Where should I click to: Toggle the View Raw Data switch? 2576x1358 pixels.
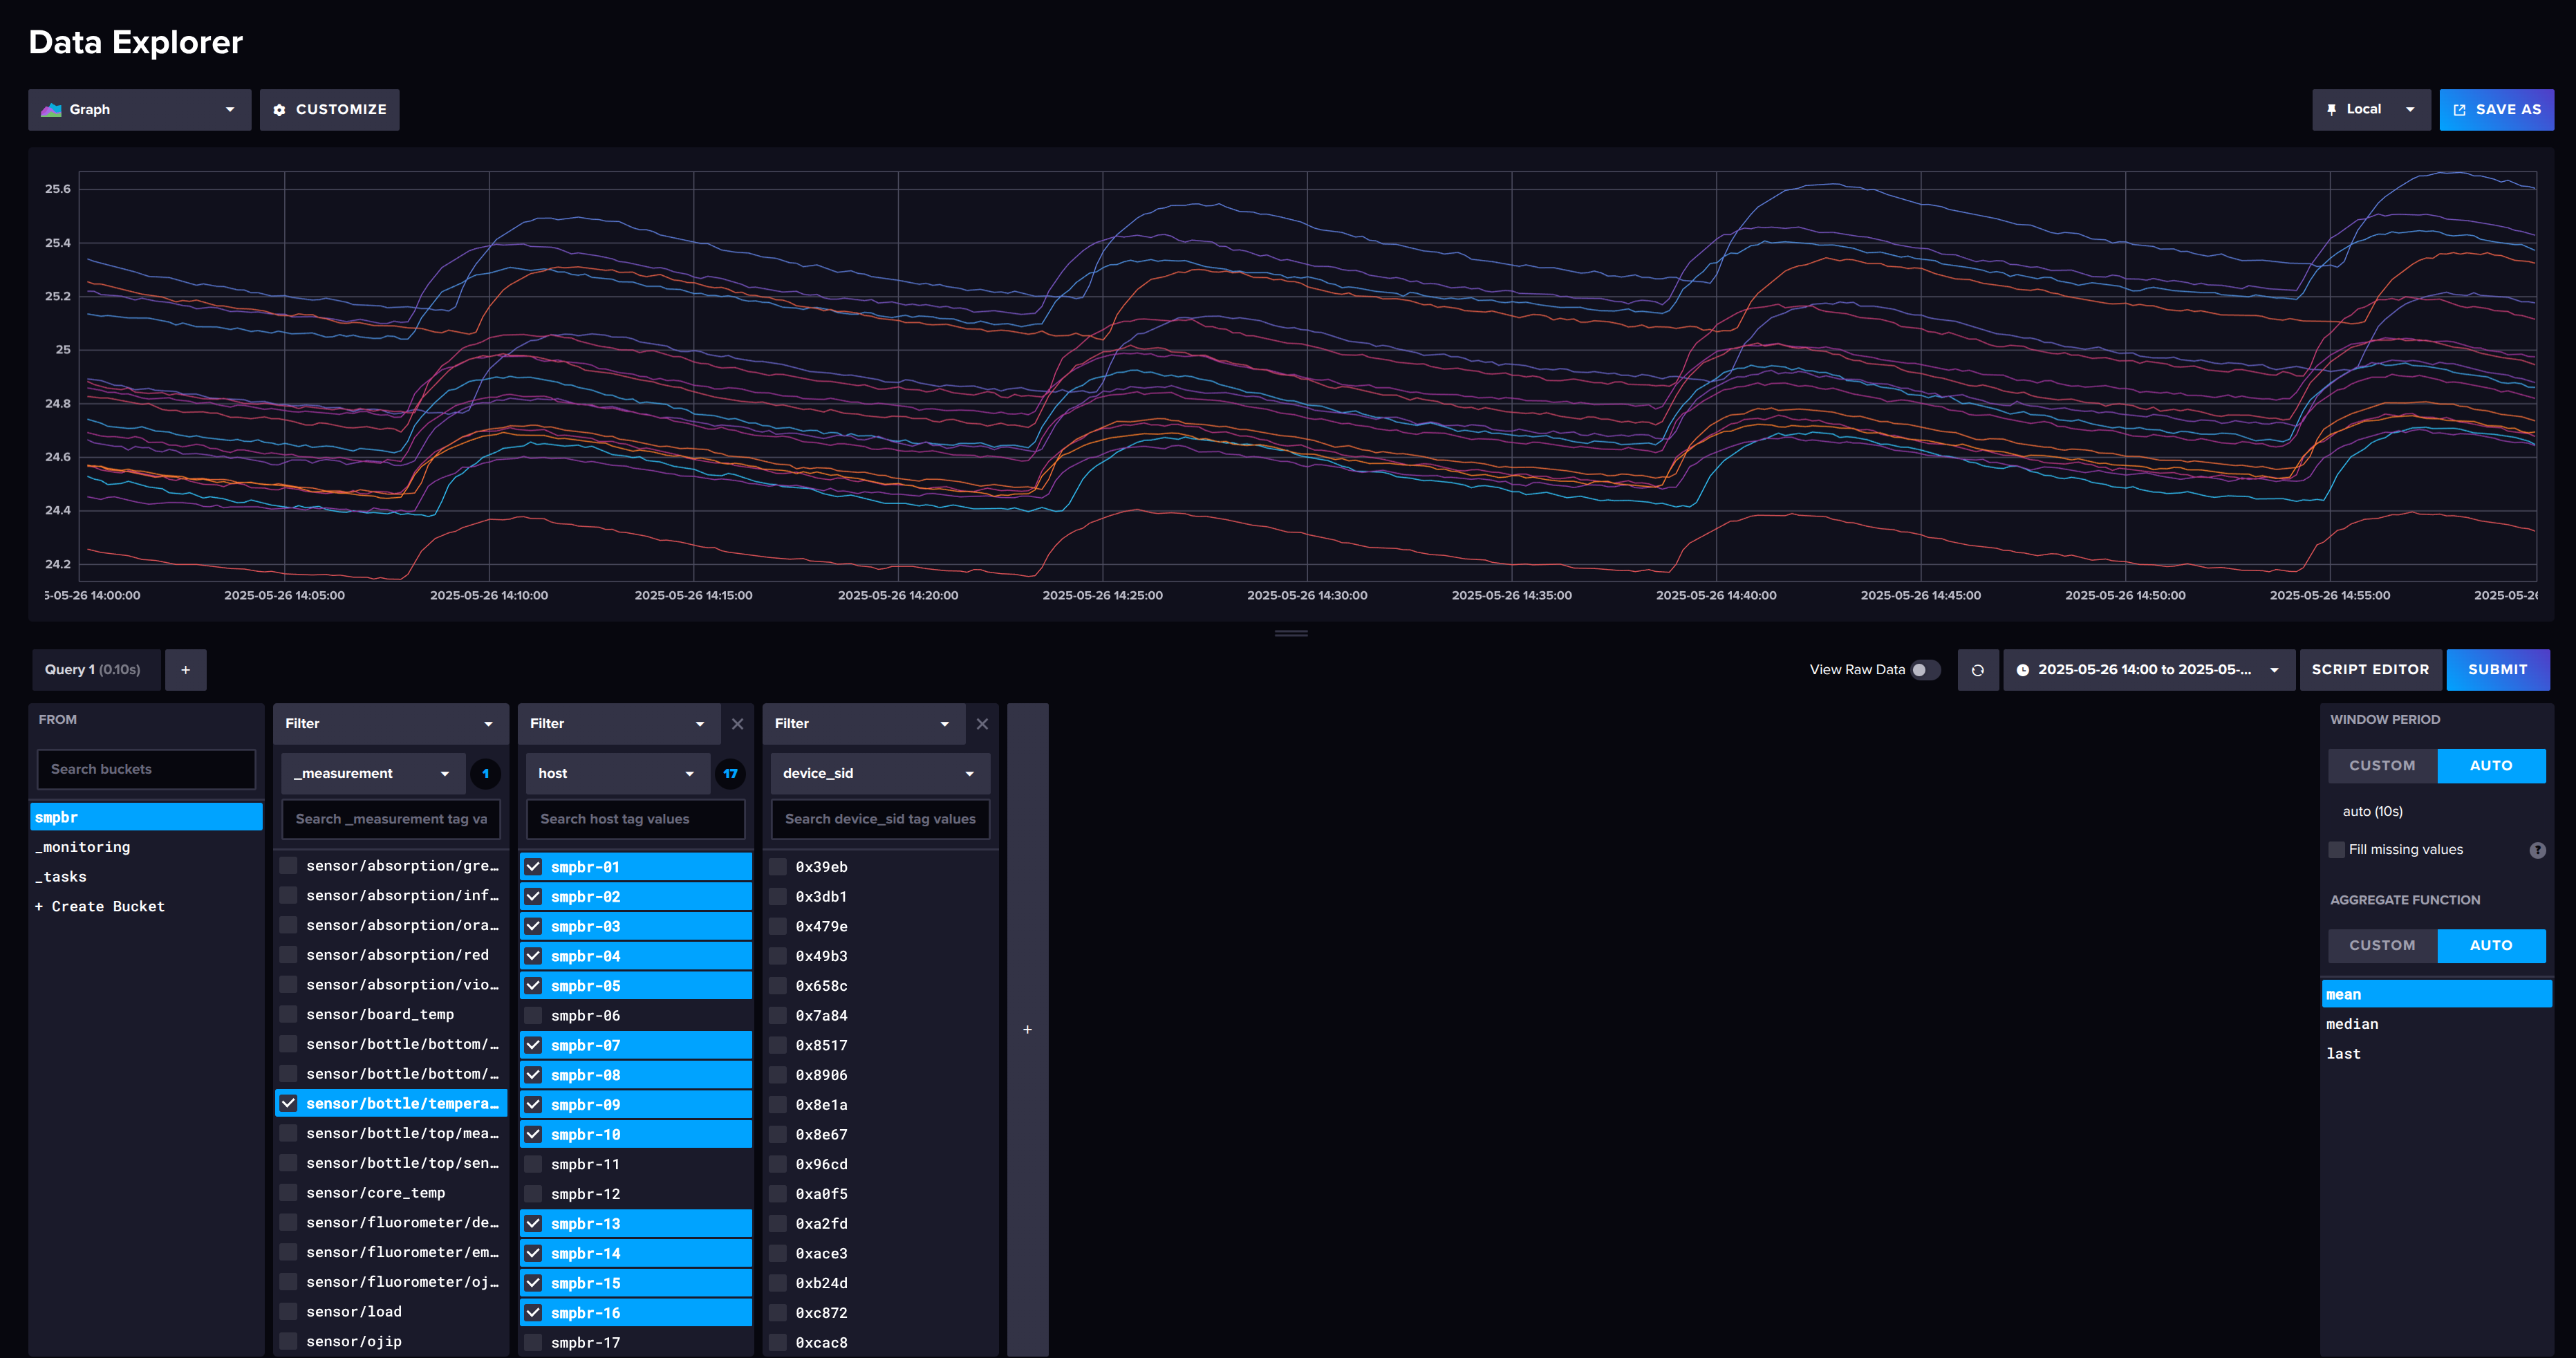1924,670
